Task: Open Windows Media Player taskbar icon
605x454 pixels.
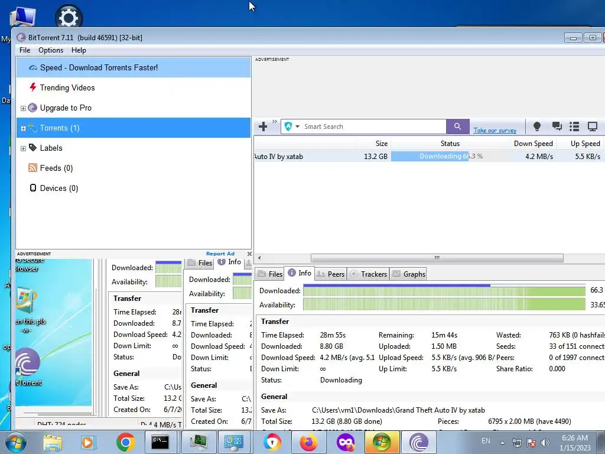Action: [x=88, y=442]
